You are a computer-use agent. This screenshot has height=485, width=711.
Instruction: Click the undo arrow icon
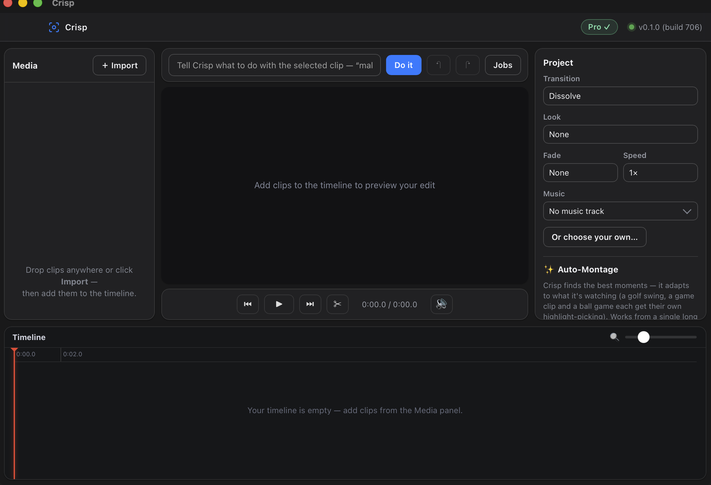click(438, 65)
